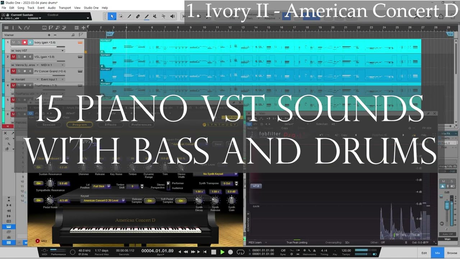Switch to the Session tab in Ivory

[49, 125]
